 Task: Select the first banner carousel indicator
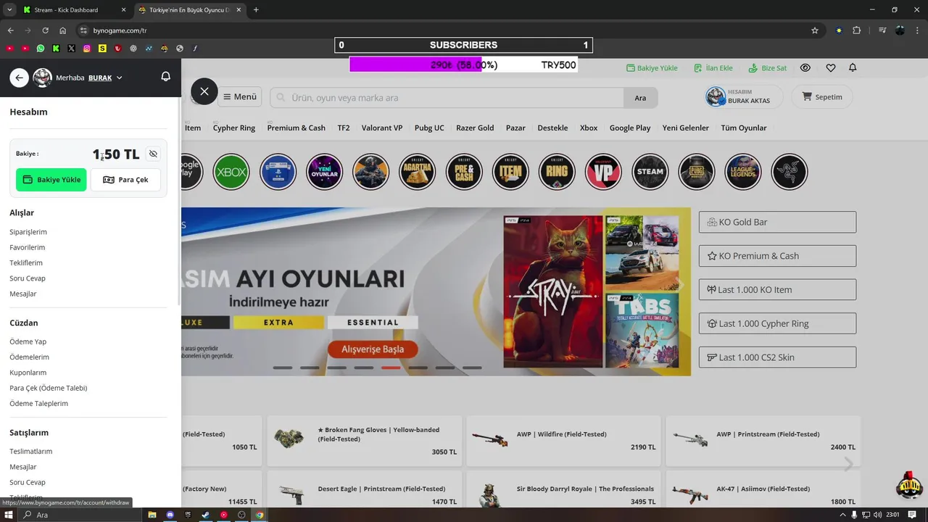click(283, 368)
